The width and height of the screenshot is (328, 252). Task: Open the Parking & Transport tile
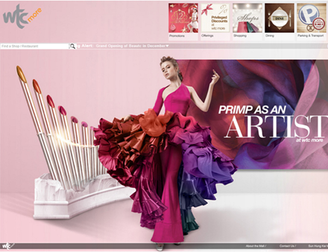tap(312, 18)
